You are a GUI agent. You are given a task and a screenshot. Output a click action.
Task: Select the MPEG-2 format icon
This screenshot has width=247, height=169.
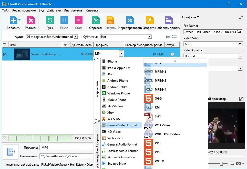[x=148, y=80]
